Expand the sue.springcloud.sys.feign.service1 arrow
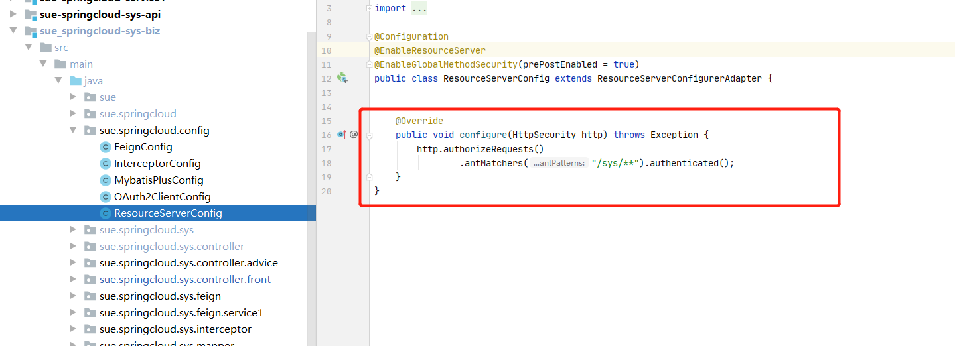The image size is (955, 346). (x=73, y=313)
